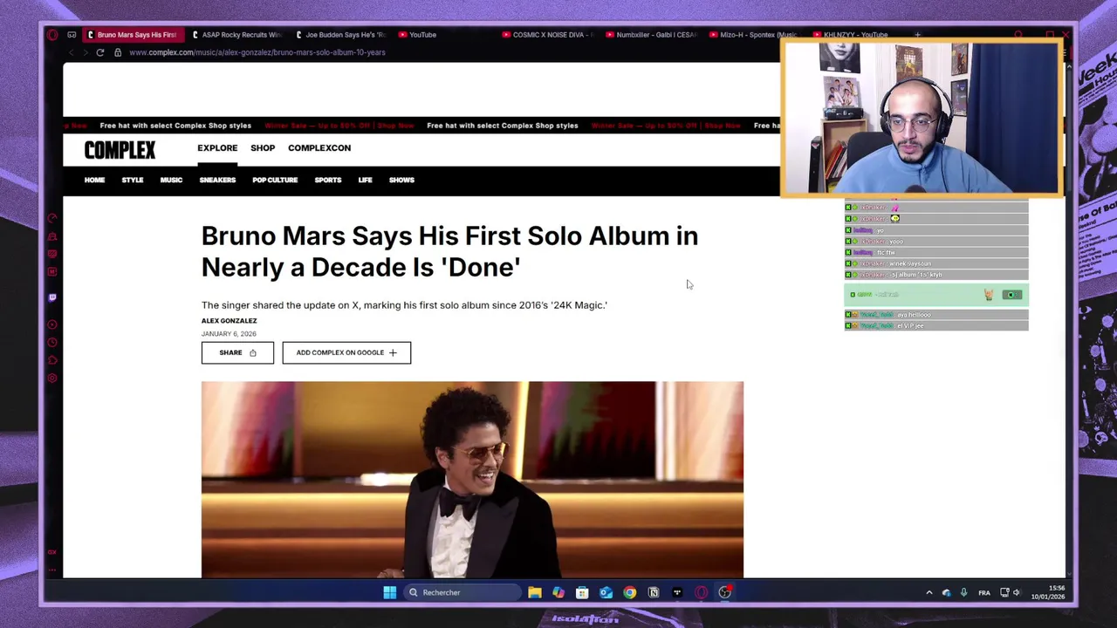This screenshot has width=1117, height=628.
Task: Switch to the ASAP Rocky Recruits tab
Action: 236,35
